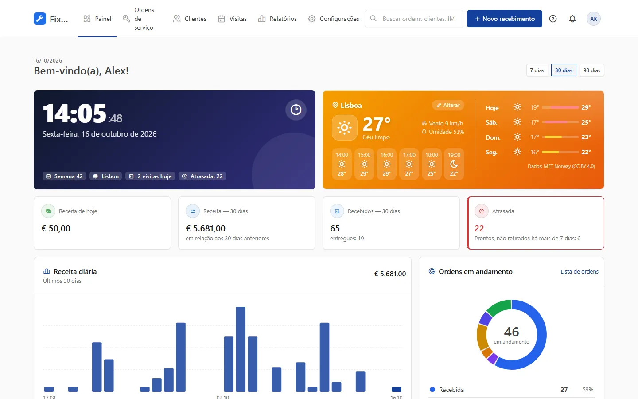Click the Semana 42 badge

point(65,176)
